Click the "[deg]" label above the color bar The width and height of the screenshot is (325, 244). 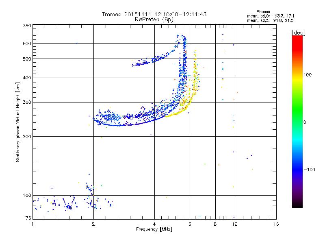[298, 33]
